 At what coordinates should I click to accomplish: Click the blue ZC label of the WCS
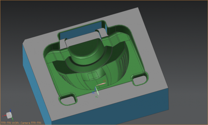[x=93, y=93]
